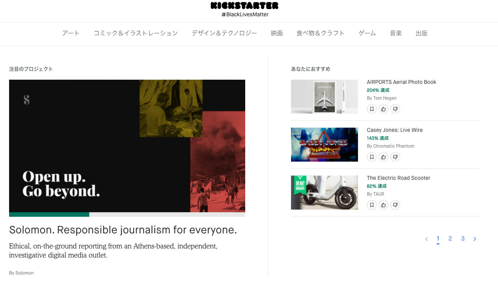This screenshot has height=287, width=498.
Task: Bookmark the Casey Jones: Live Wire project
Action: point(372,157)
